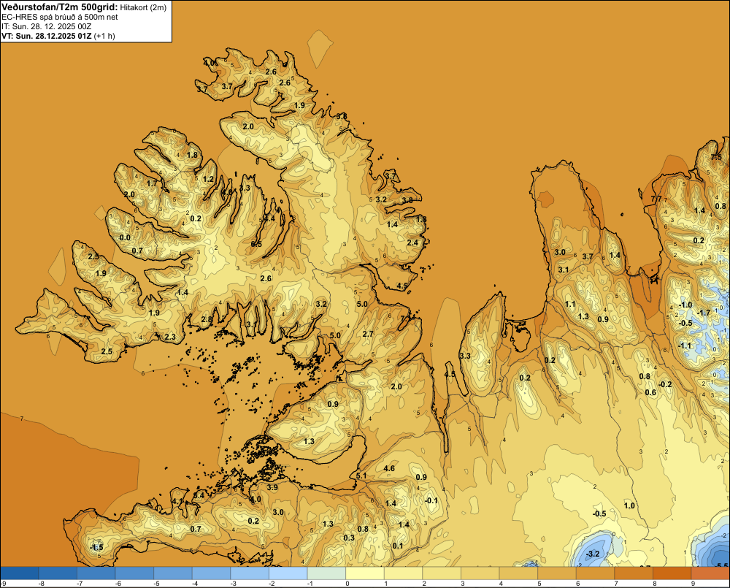730x588 pixels.
Task: Click the '9' label on the legend scale
Action: [693, 584]
